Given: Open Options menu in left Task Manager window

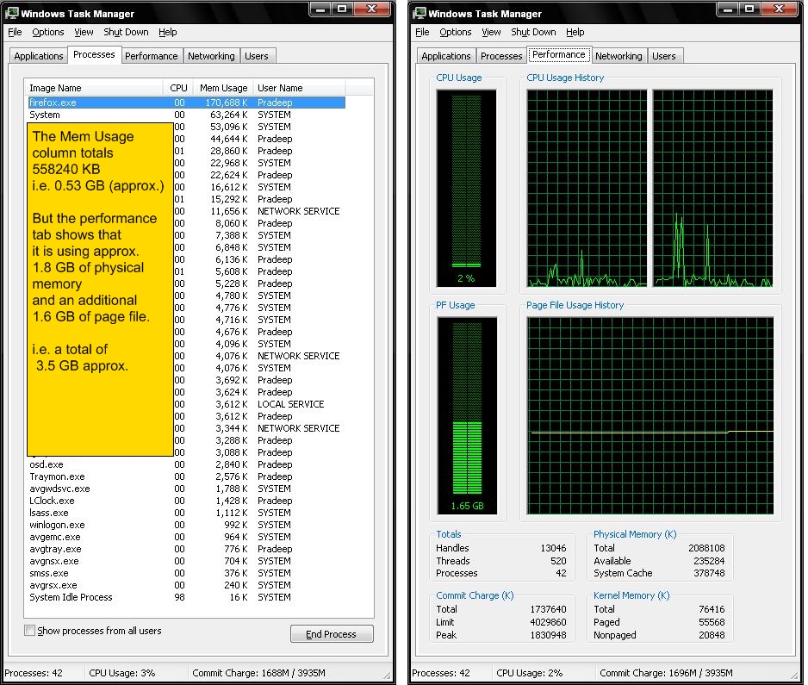Looking at the screenshot, I should point(48,32).
